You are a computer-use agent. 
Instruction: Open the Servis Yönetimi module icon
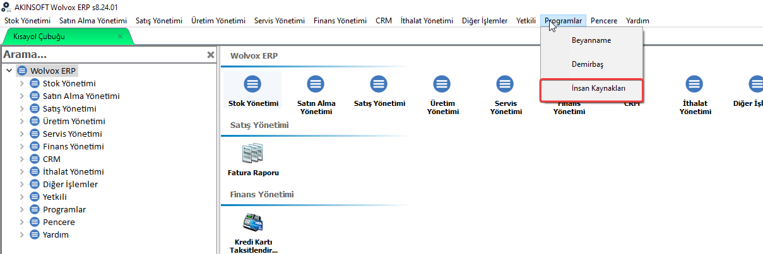(x=505, y=83)
